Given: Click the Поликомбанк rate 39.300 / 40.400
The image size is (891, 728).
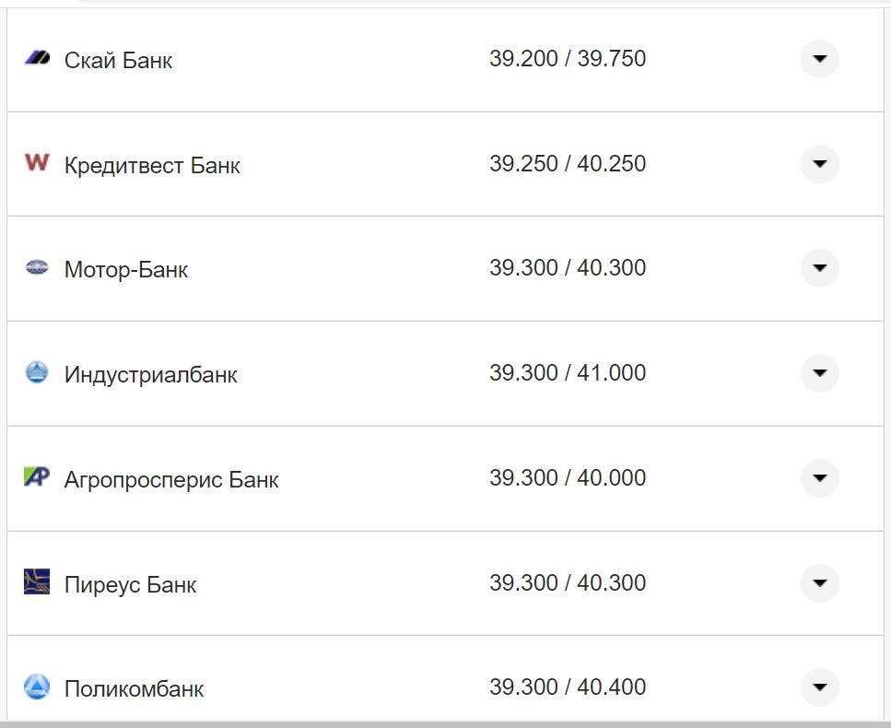Looking at the screenshot, I should click(568, 687).
